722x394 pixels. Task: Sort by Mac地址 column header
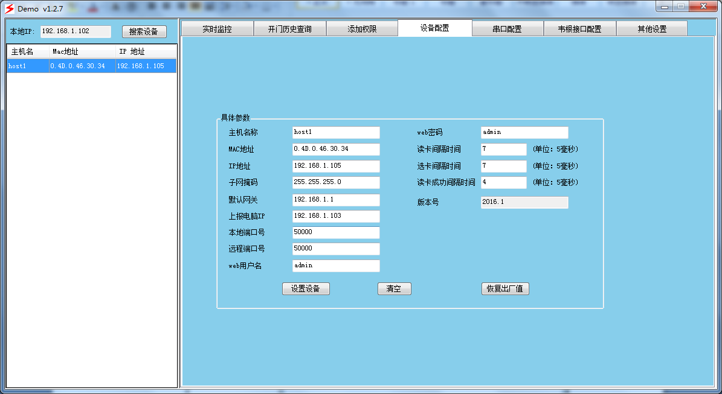(82, 52)
